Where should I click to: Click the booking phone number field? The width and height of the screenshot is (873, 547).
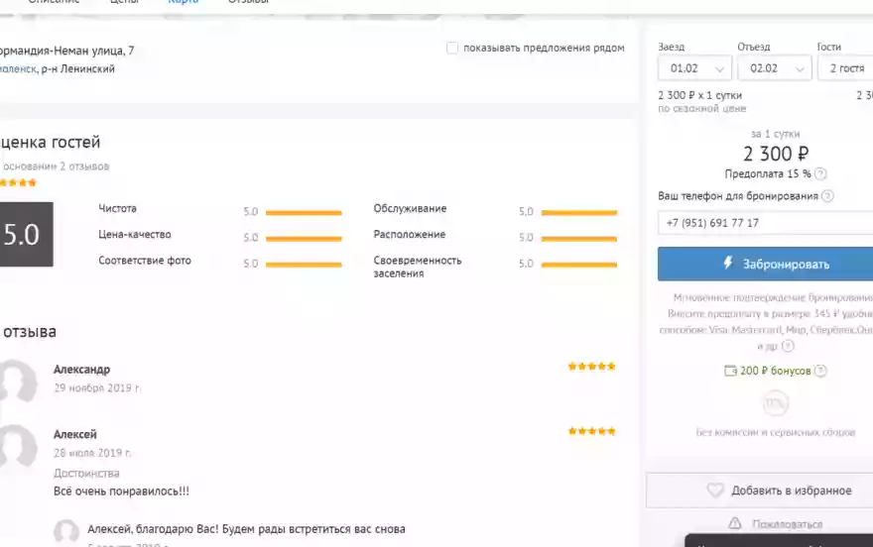(x=764, y=223)
